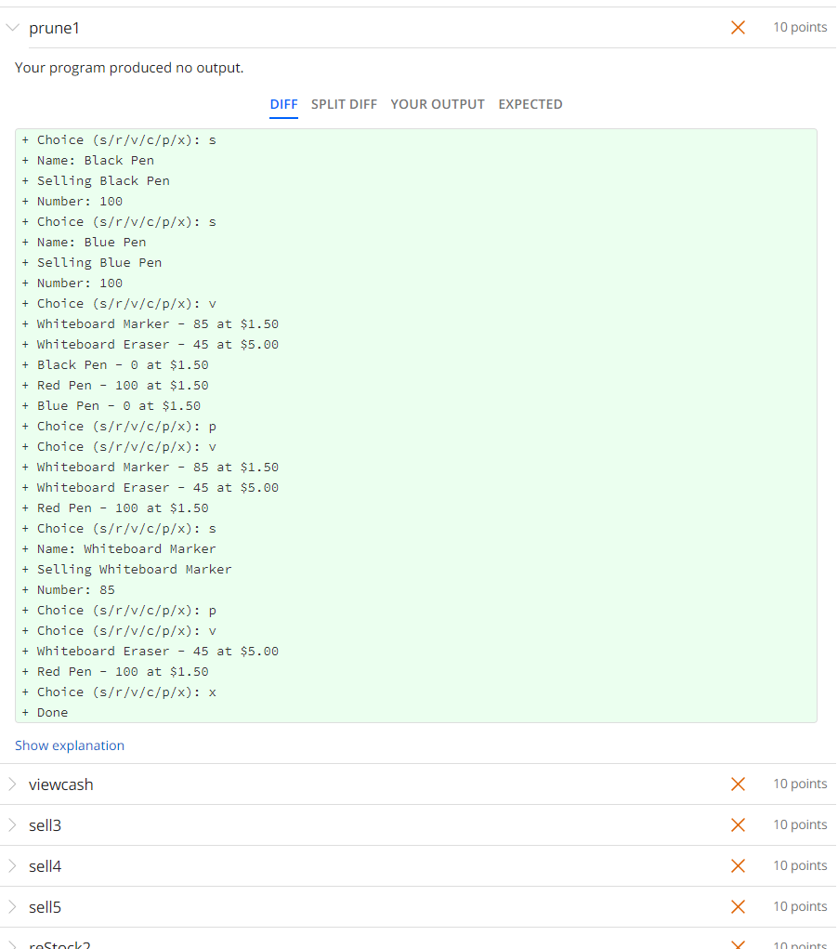Click the sell3 test title
The image size is (838, 949).
coord(46,825)
